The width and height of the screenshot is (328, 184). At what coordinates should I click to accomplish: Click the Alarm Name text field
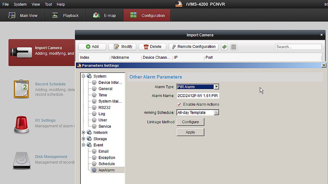[198, 96]
